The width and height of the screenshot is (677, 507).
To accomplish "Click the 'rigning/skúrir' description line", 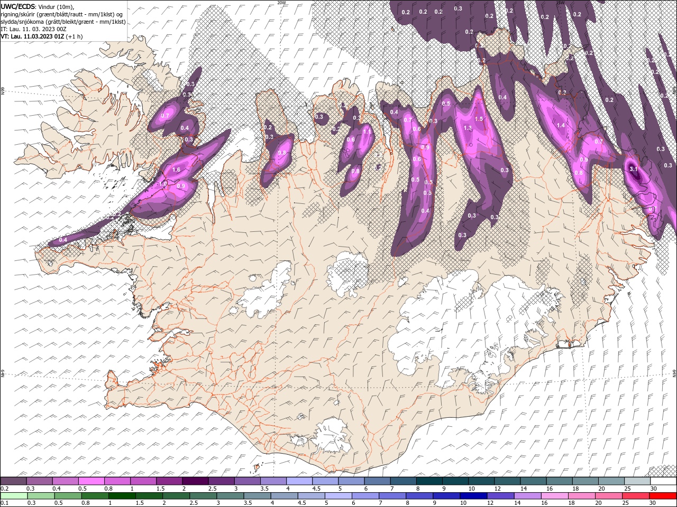I will coord(62,14).
